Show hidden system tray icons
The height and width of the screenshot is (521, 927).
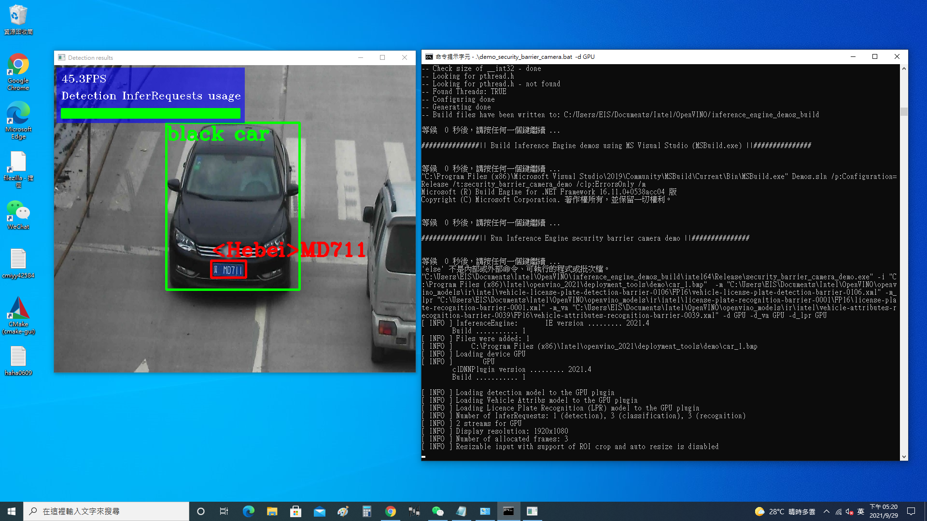click(827, 511)
